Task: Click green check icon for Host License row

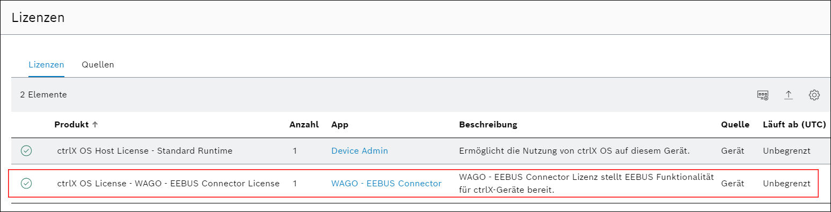Action: 26,151
